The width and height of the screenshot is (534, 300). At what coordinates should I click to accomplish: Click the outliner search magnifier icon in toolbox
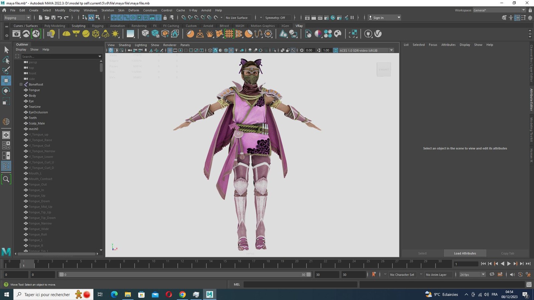[x=6, y=179]
